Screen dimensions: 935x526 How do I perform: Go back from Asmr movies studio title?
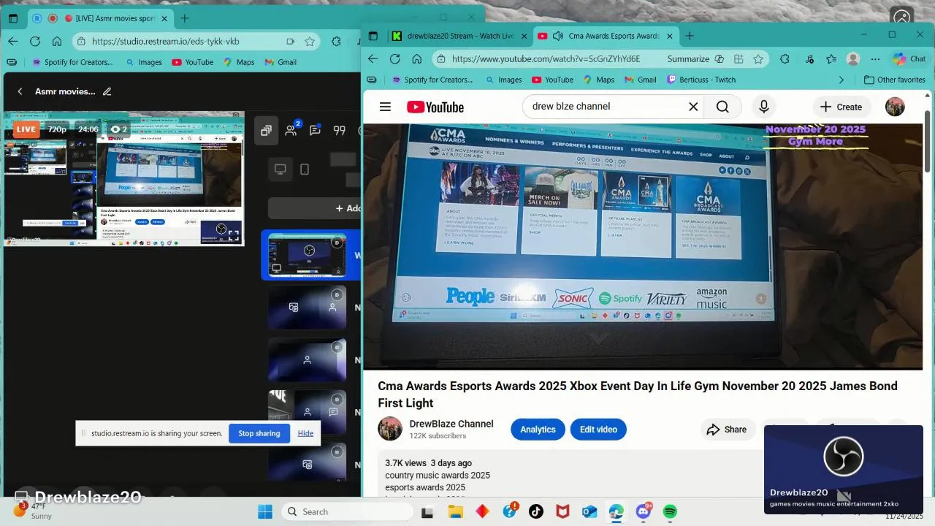tap(20, 91)
